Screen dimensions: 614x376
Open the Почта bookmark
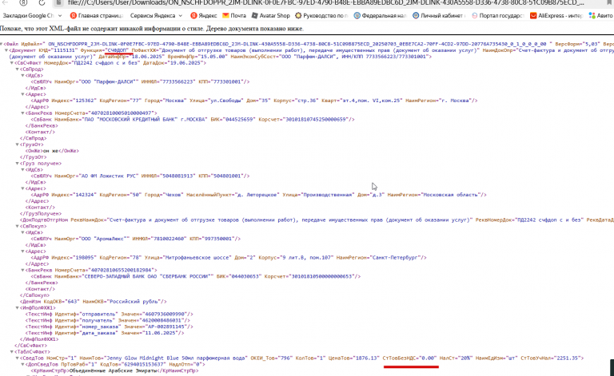pos(234,16)
